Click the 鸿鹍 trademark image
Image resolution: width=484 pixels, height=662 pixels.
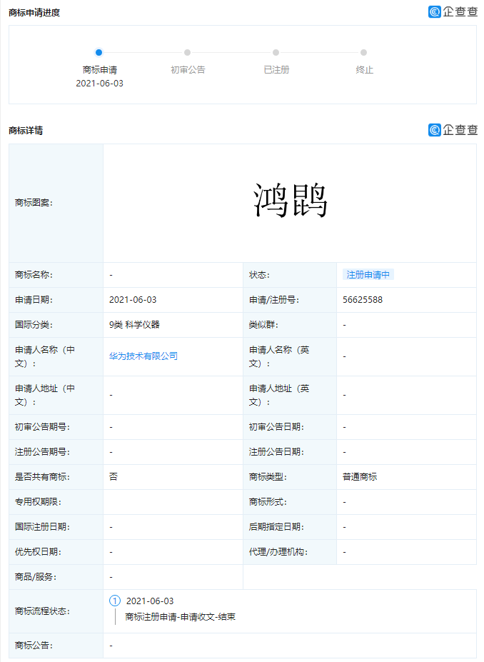[x=290, y=201]
